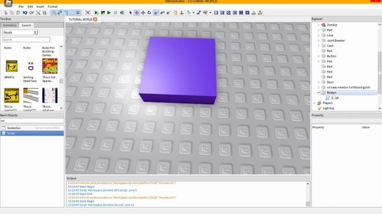Open the dropdown arrow before the square view icons
The image size is (382, 214).
pyautogui.click(x=210, y=12)
